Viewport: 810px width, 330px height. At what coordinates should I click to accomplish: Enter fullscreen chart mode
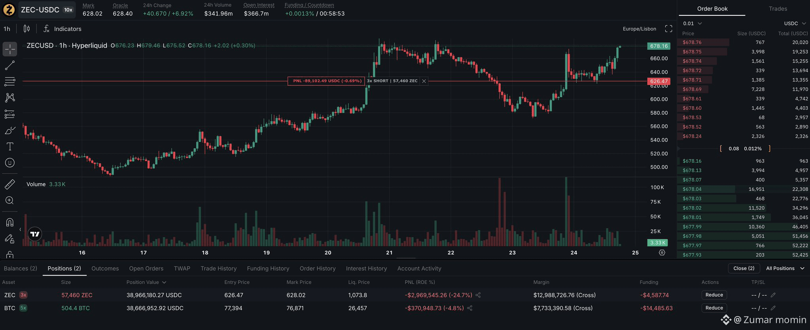tap(668, 29)
